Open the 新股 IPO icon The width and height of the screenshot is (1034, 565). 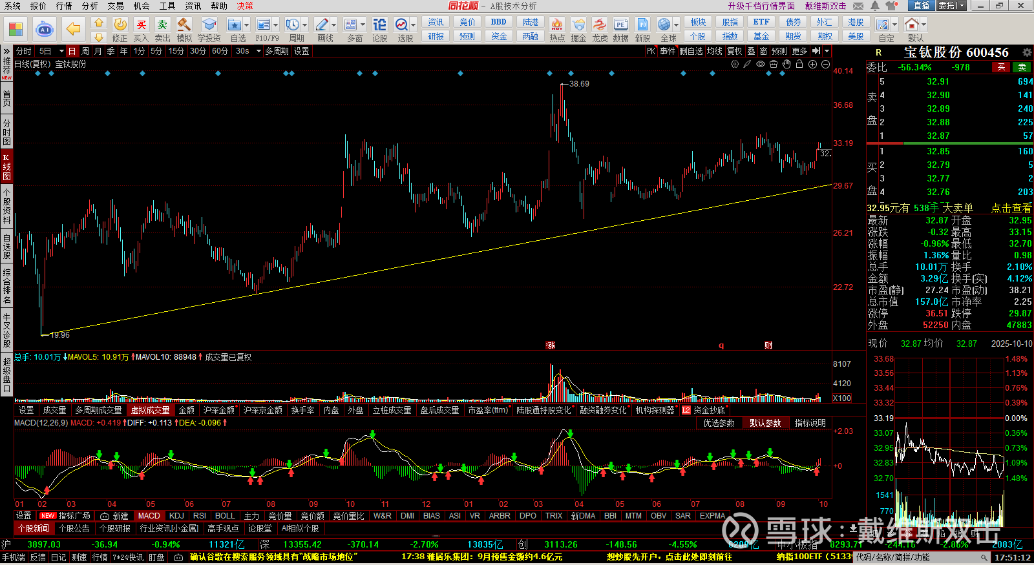coord(642,30)
